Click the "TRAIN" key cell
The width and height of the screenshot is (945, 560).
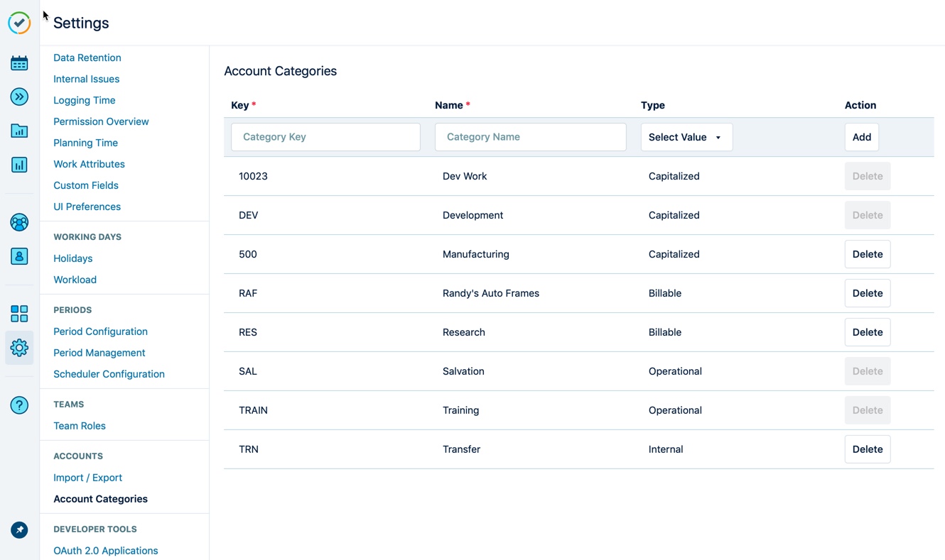(253, 410)
